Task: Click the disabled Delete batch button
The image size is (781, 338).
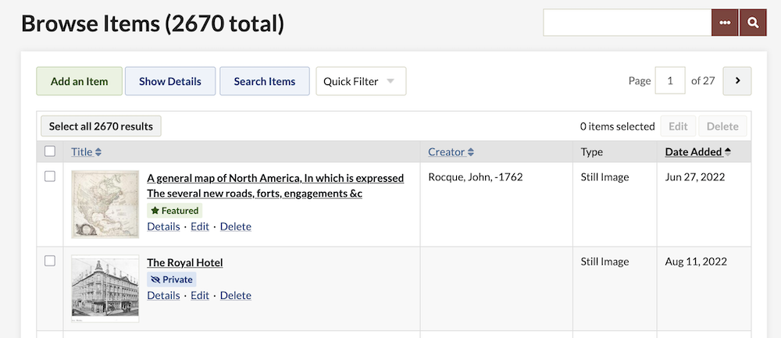Action: 722,126
